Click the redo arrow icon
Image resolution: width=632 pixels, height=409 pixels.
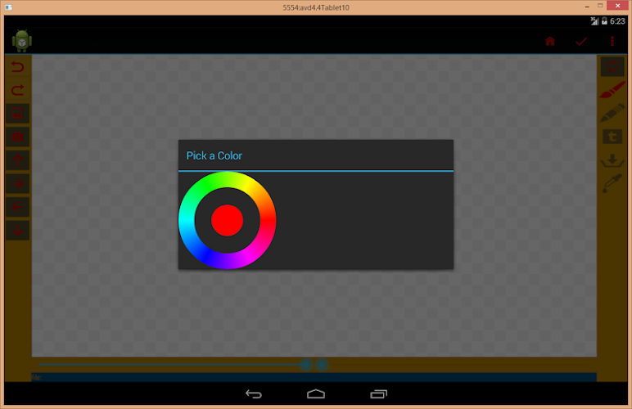17,90
